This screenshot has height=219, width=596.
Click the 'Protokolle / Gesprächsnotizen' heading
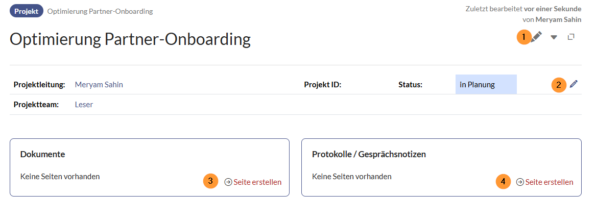click(x=369, y=154)
